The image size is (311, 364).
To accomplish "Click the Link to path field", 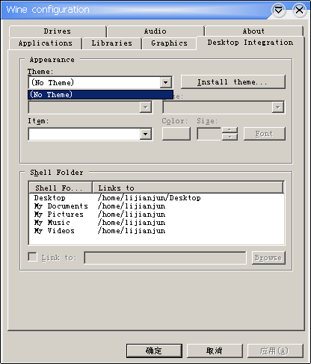I will pos(165,258).
